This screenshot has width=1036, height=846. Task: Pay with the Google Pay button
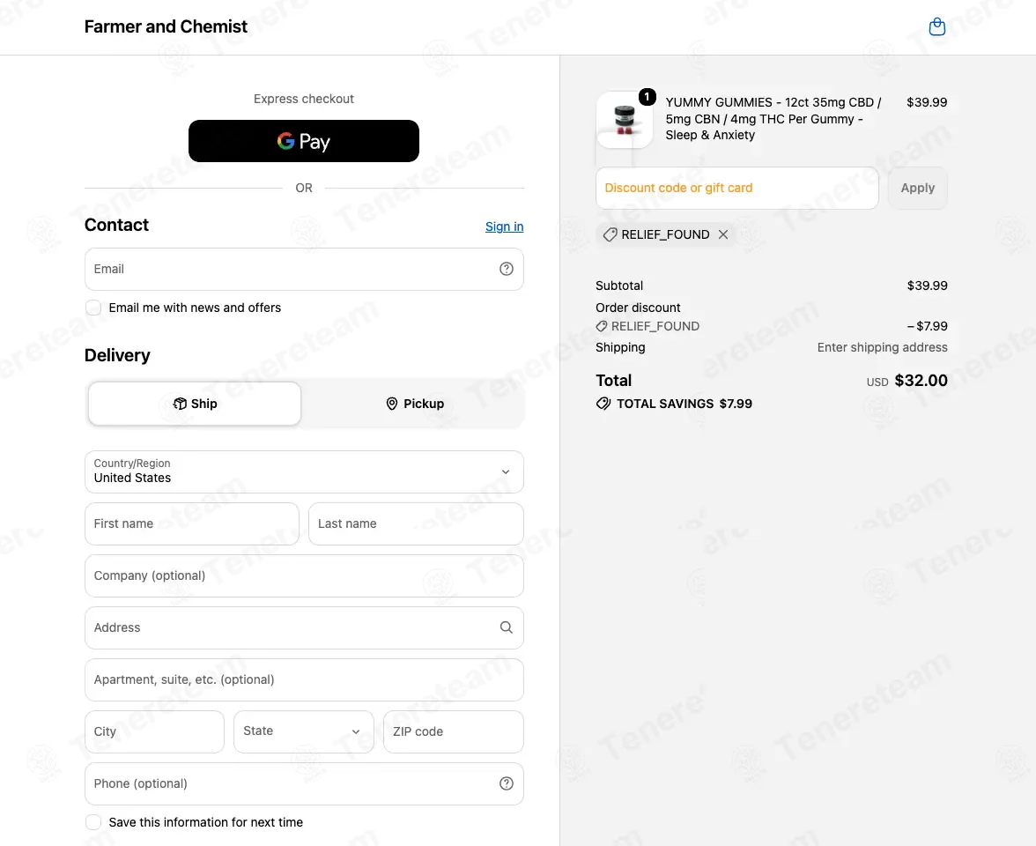click(304, 141)
